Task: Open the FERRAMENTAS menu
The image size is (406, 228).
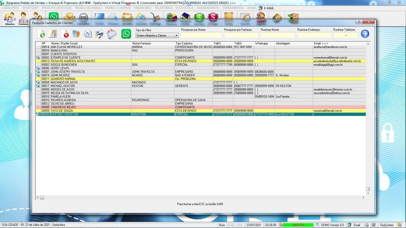Action: pos(233,8)
